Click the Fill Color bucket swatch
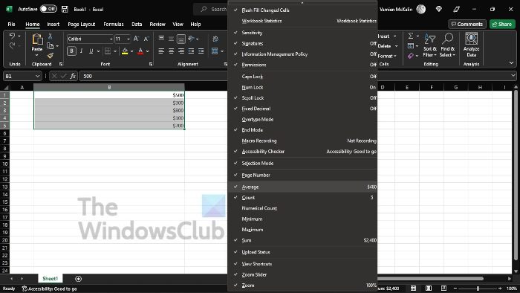 (x=125, y=51)
